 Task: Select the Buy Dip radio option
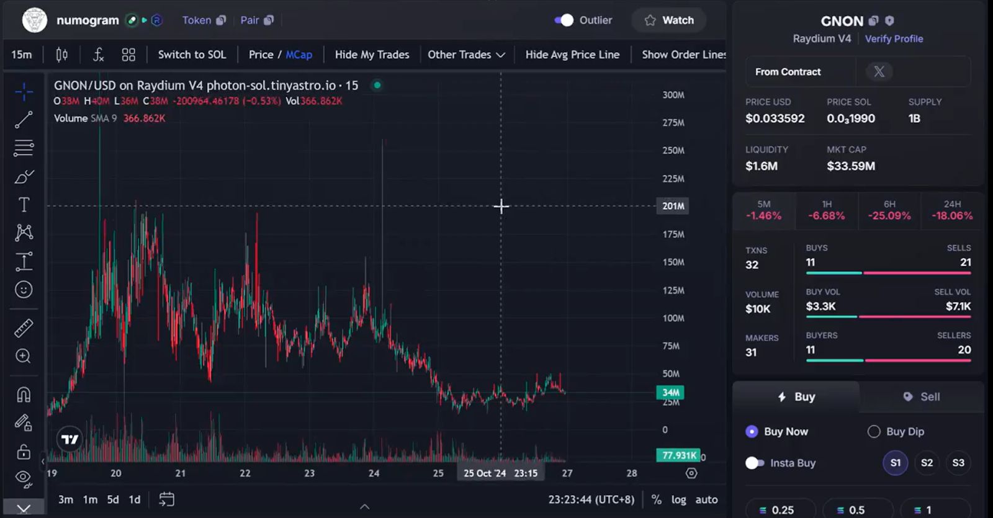(874, 431)
